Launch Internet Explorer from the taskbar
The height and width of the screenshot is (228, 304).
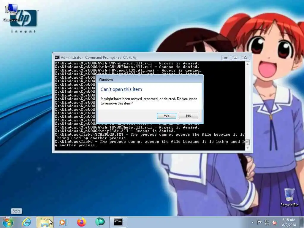tap(26, 222)
